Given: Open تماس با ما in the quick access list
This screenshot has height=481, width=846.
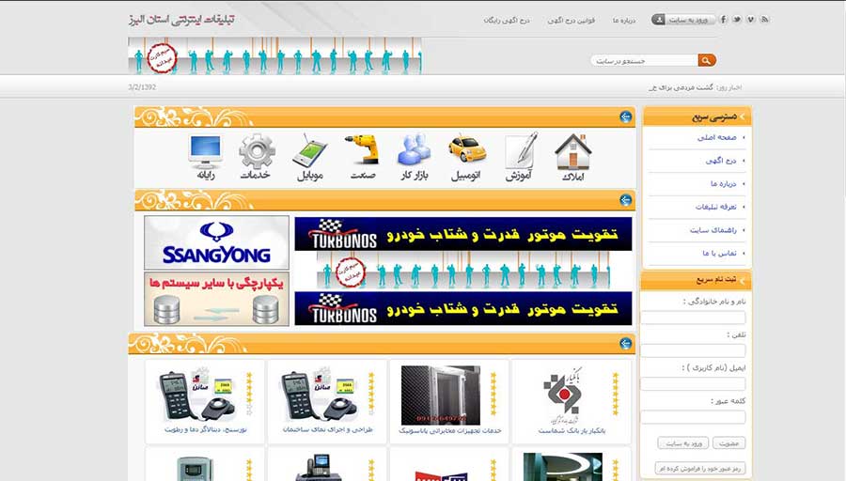Looking at the screenshot, I should click(x=720, y=253).
